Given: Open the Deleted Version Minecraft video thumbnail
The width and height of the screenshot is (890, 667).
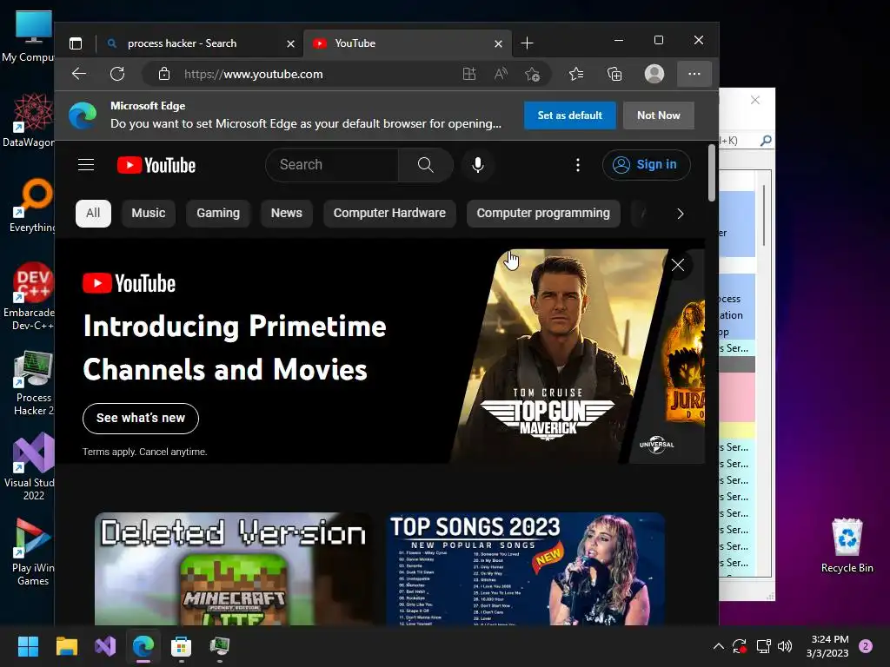Looking at the screenshot, I should pyautogui.click(x=233, y=569).
